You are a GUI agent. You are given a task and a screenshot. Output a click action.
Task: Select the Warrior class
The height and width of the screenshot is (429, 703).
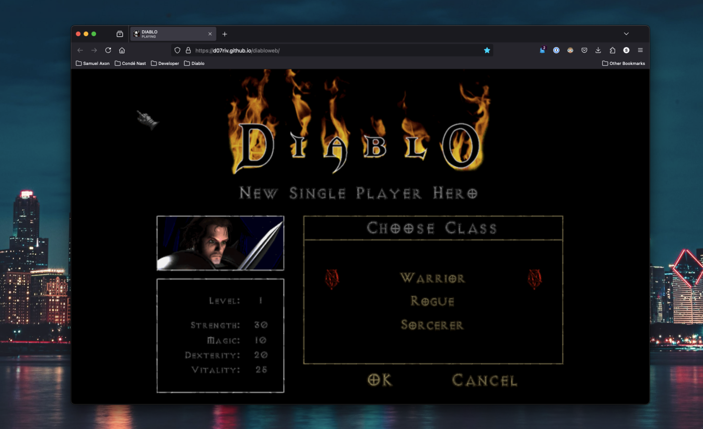point(433,278)
